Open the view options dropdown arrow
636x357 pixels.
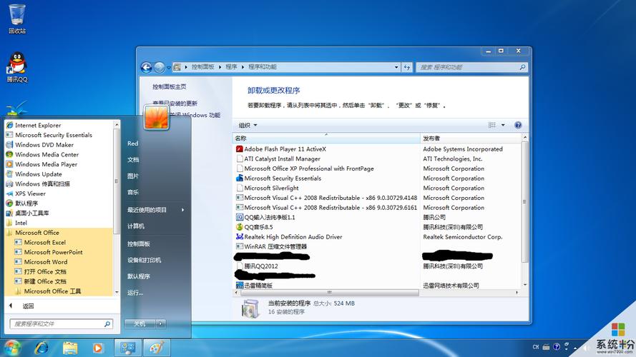(x=503, y=125)
